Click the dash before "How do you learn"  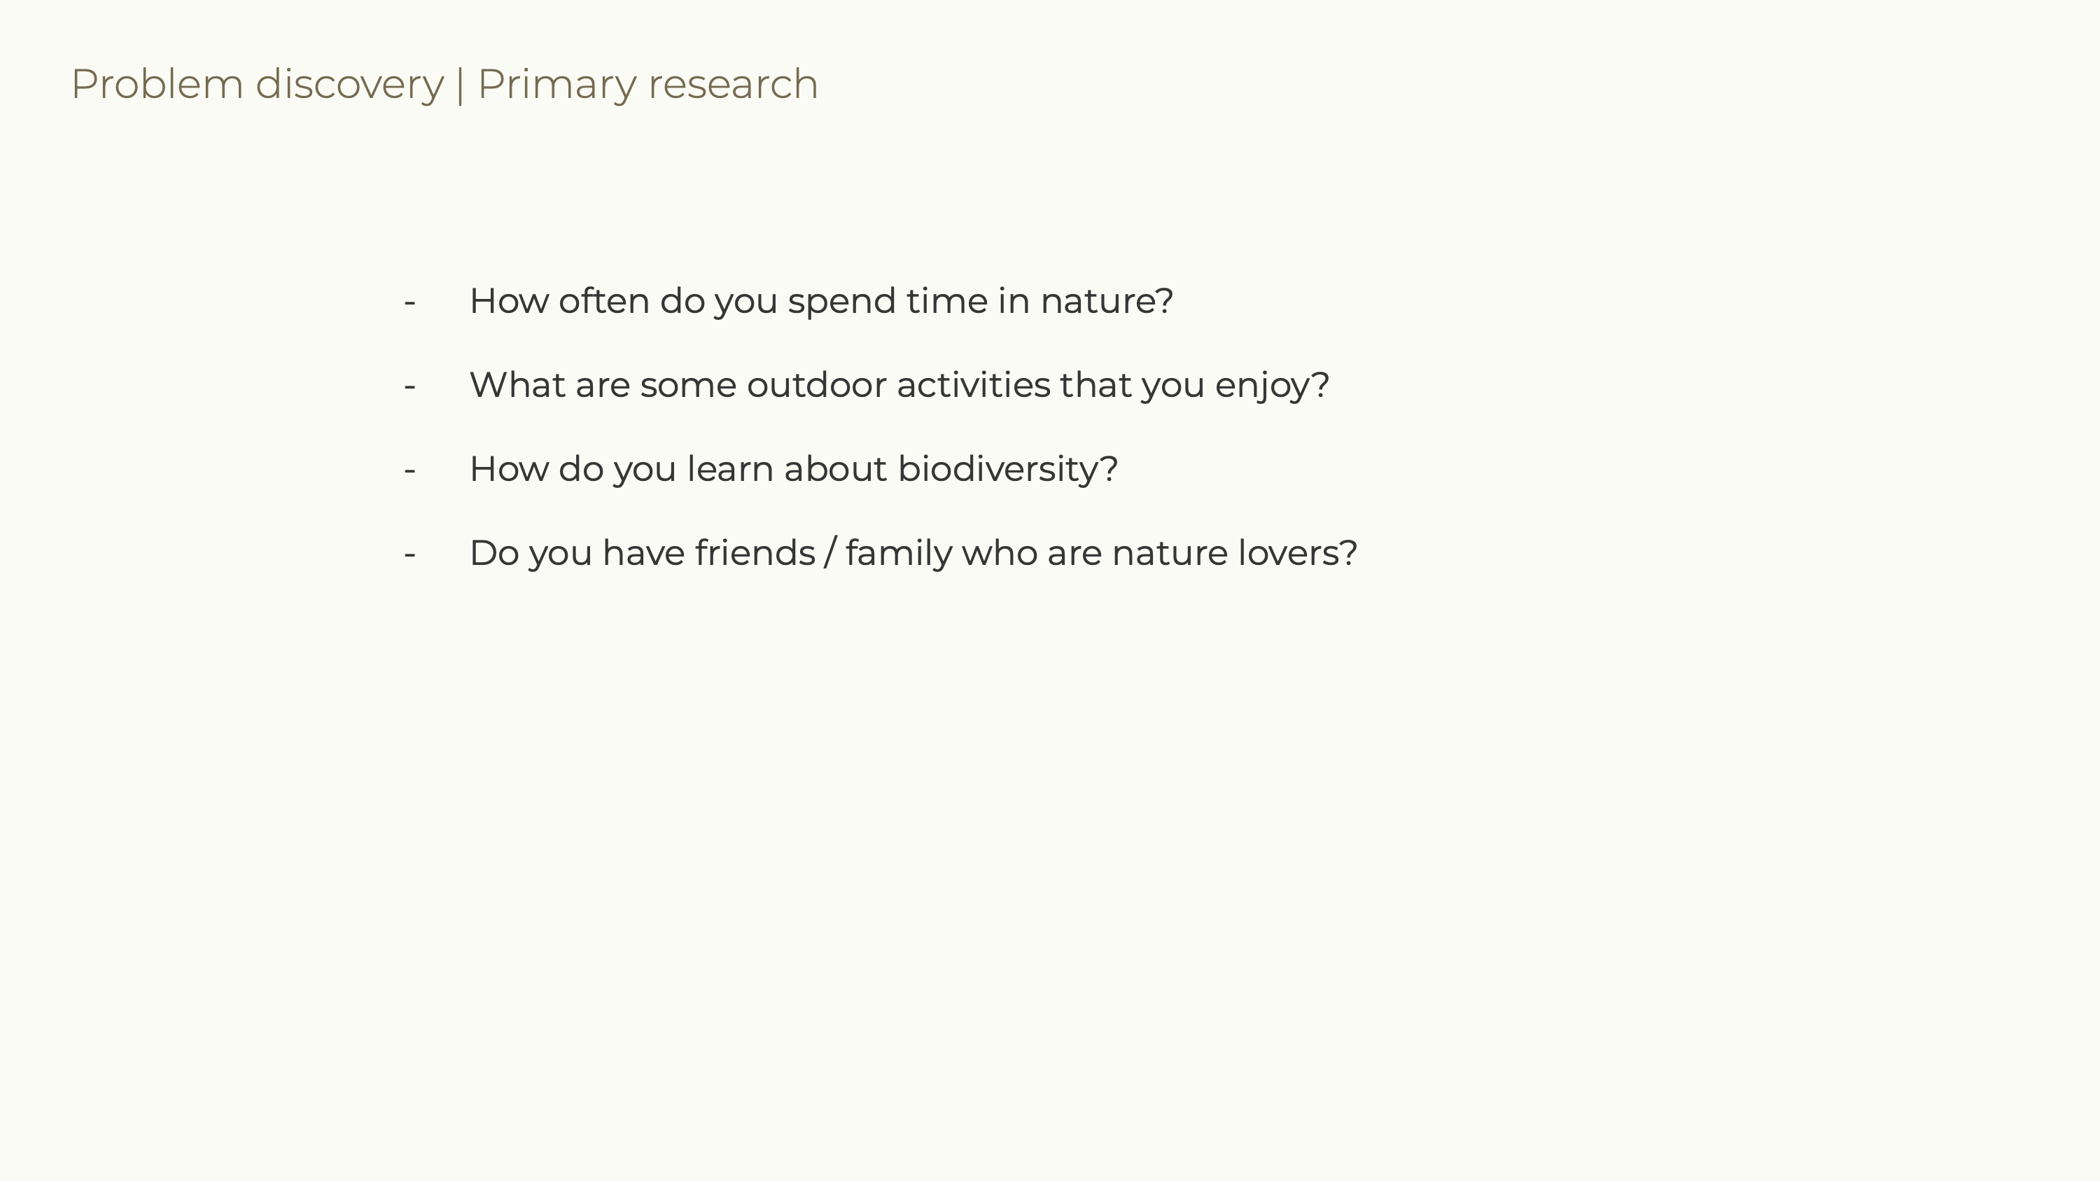point(410,470)
